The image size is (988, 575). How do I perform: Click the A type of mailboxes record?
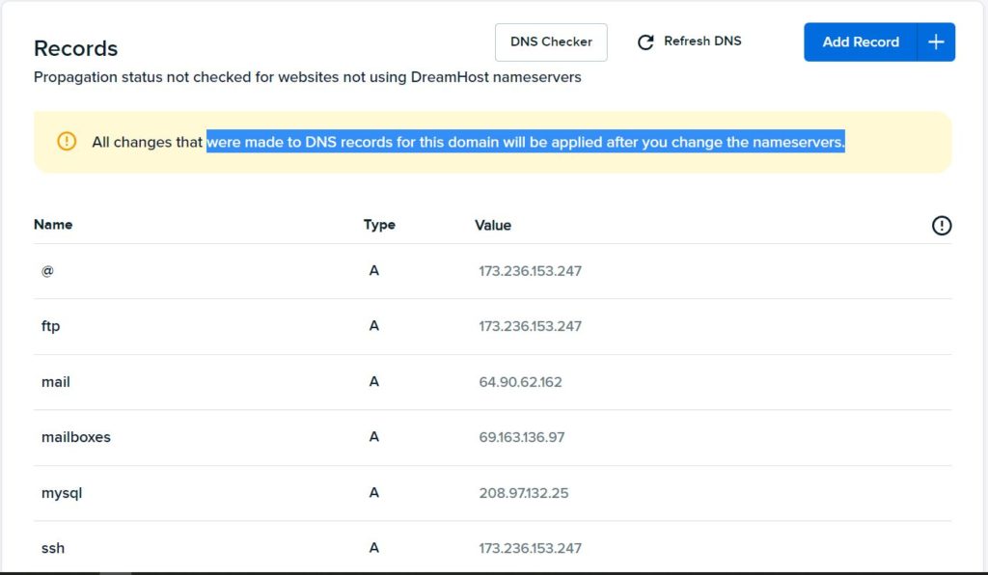pyautogui.click(x=374, y=437)
